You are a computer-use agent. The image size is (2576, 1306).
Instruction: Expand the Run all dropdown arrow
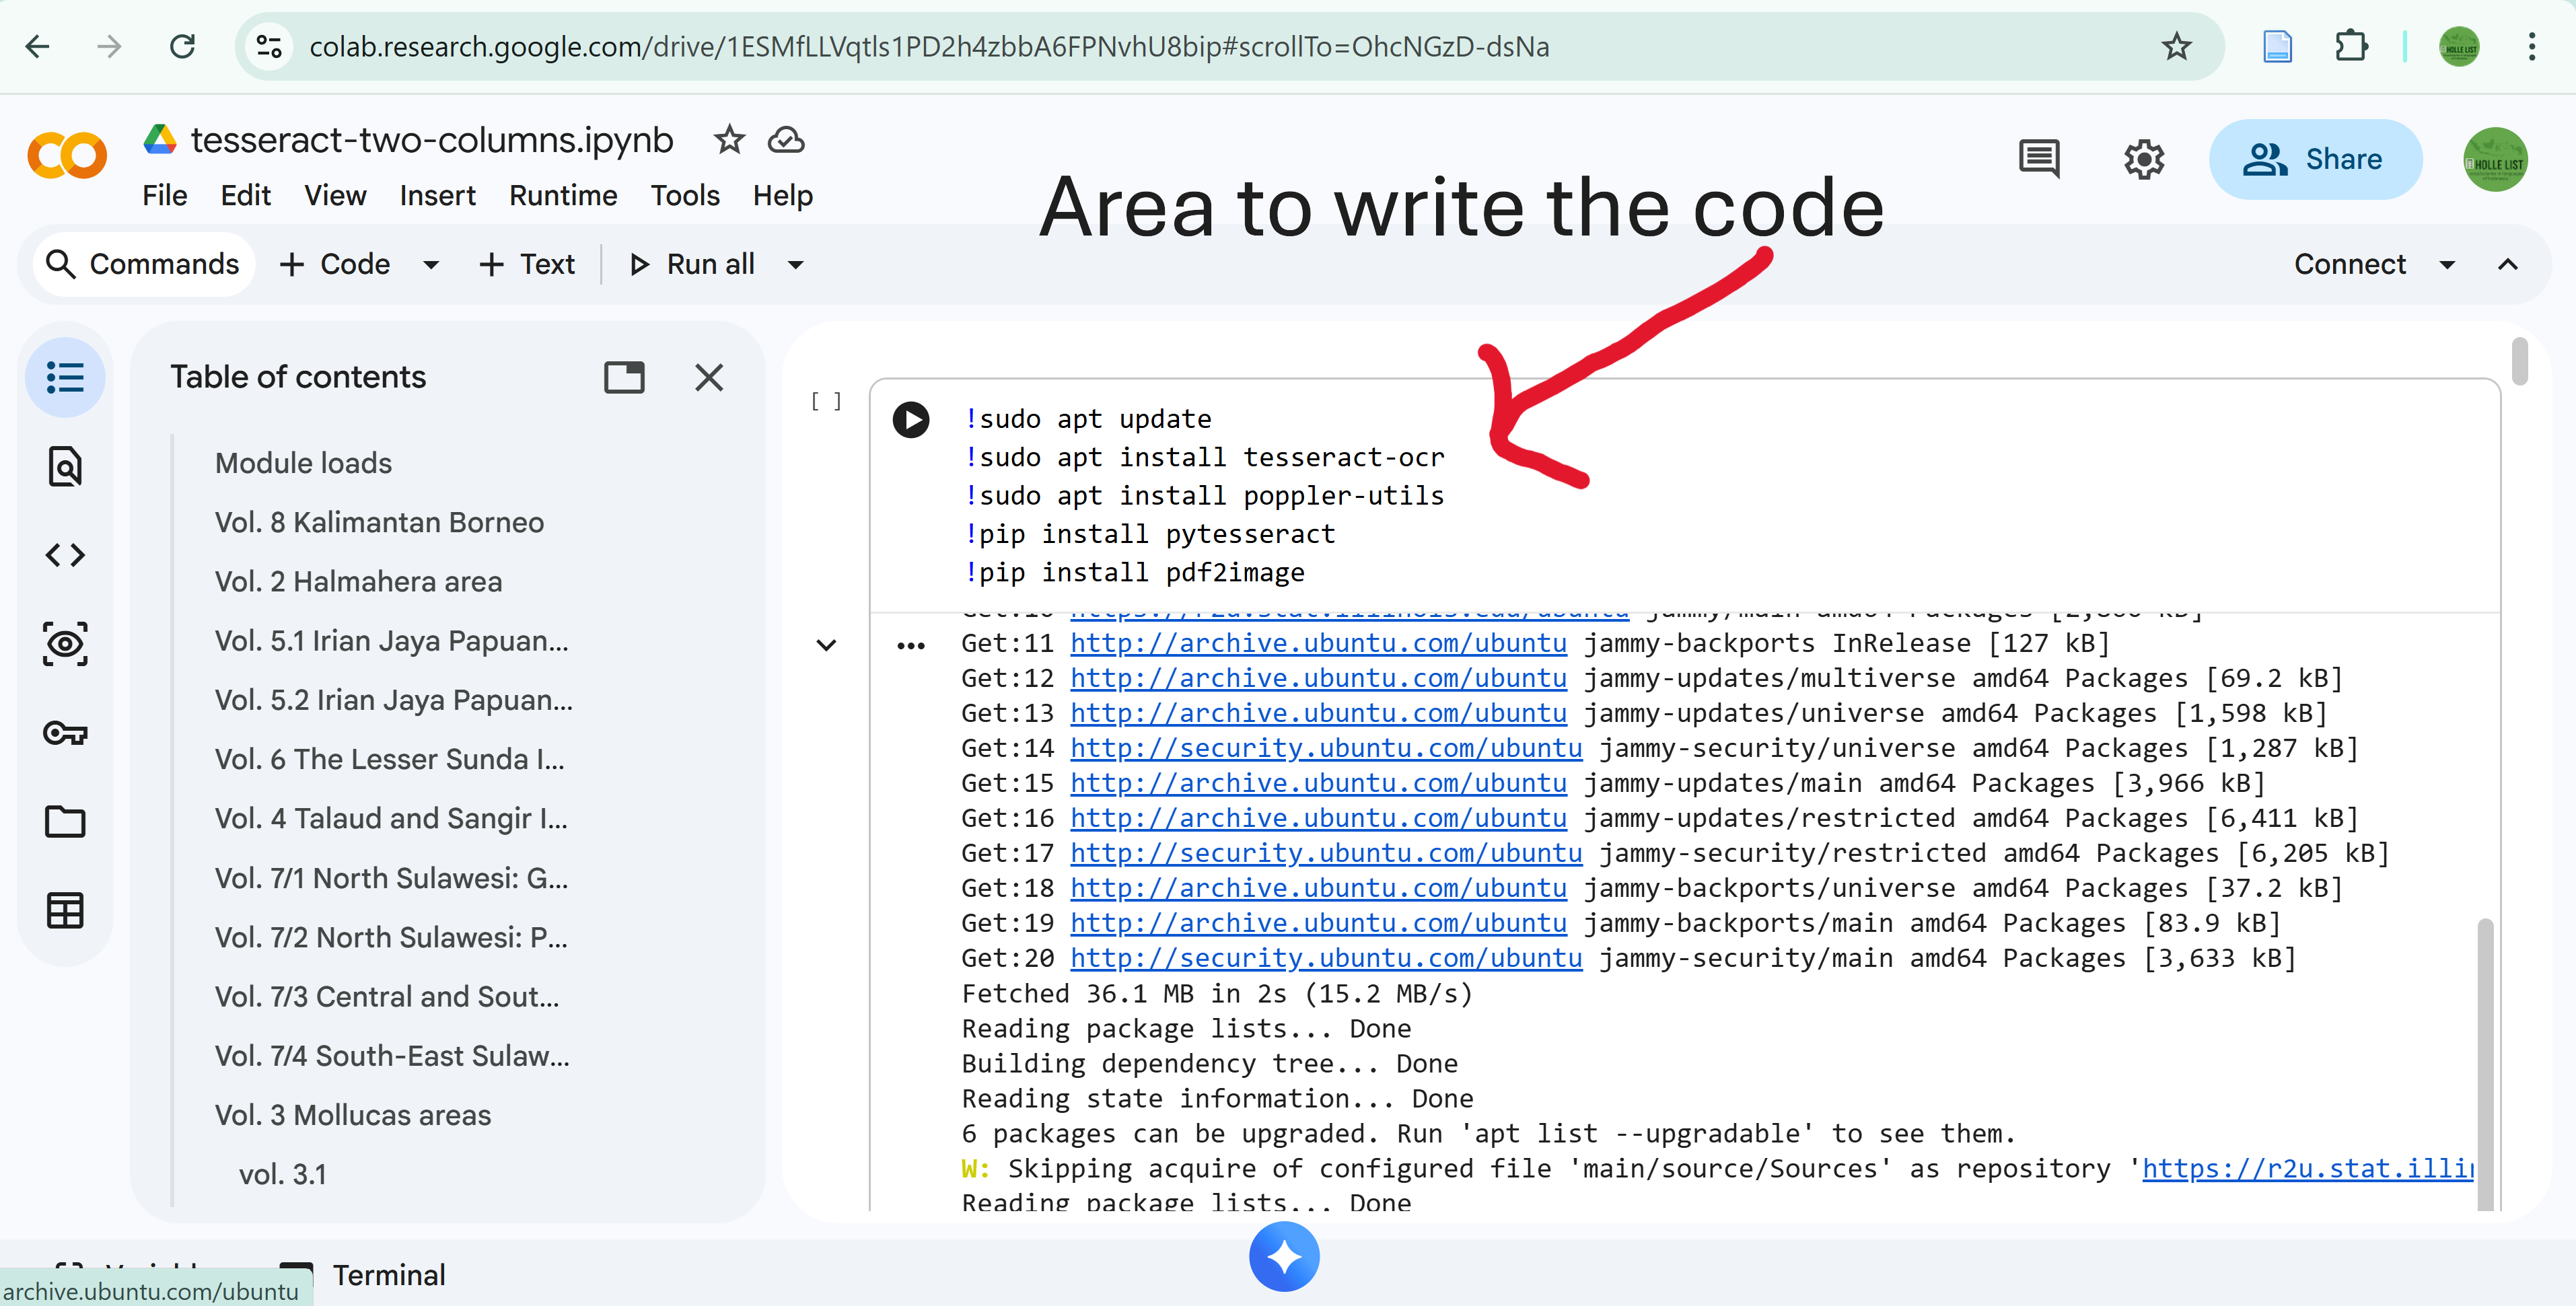796,265
